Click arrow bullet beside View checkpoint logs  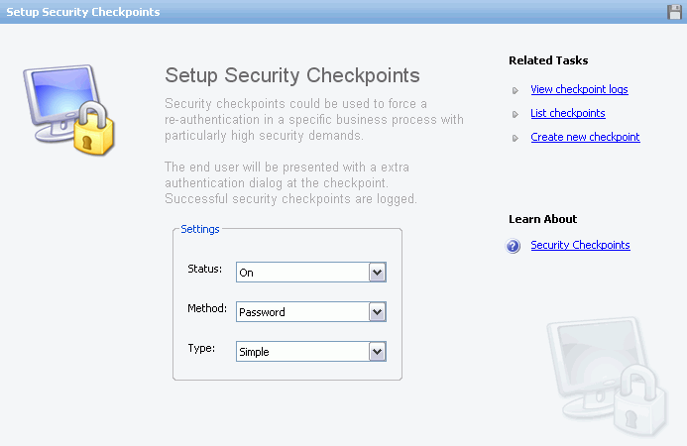(515, 91)
